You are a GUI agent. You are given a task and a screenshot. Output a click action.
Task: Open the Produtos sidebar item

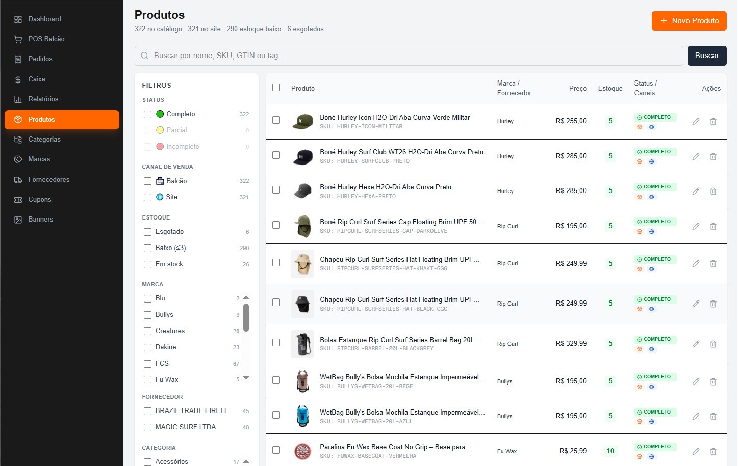pyautogui.click(x=62, y=120)
